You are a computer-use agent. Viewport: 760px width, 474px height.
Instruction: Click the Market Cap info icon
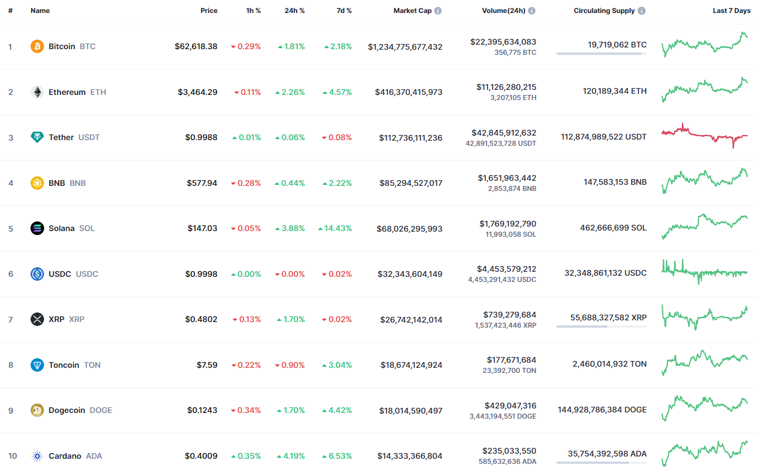(x=438, y=11)
